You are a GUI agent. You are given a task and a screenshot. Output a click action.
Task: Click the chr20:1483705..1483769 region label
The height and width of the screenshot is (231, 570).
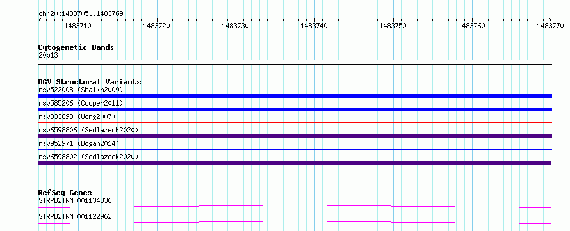[81, 13]
